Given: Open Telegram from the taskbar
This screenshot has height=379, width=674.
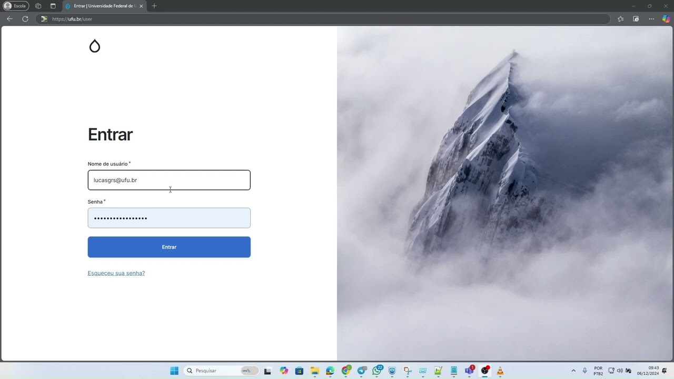Looking at the screenshot, I should [x=362, y=371].
